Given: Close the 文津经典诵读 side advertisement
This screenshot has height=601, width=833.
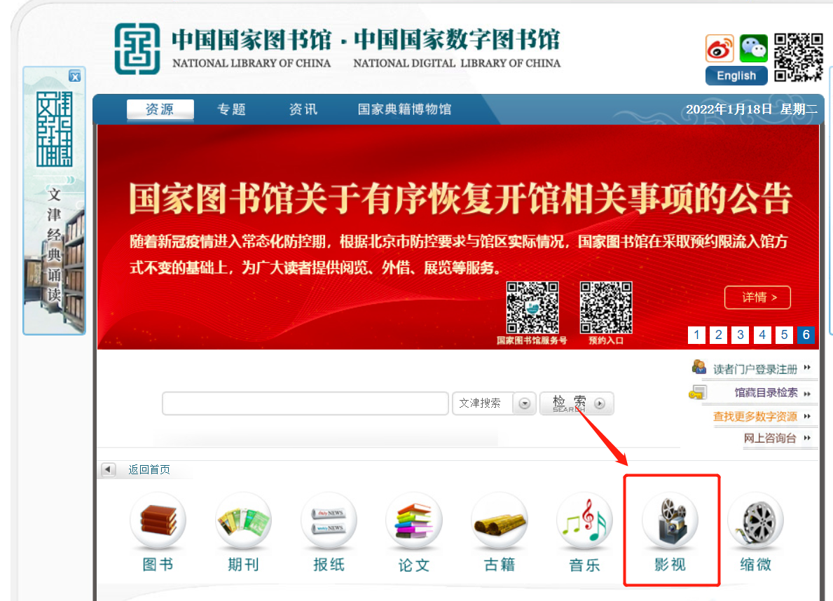Looking at the screenshot, I should (75, 76).
